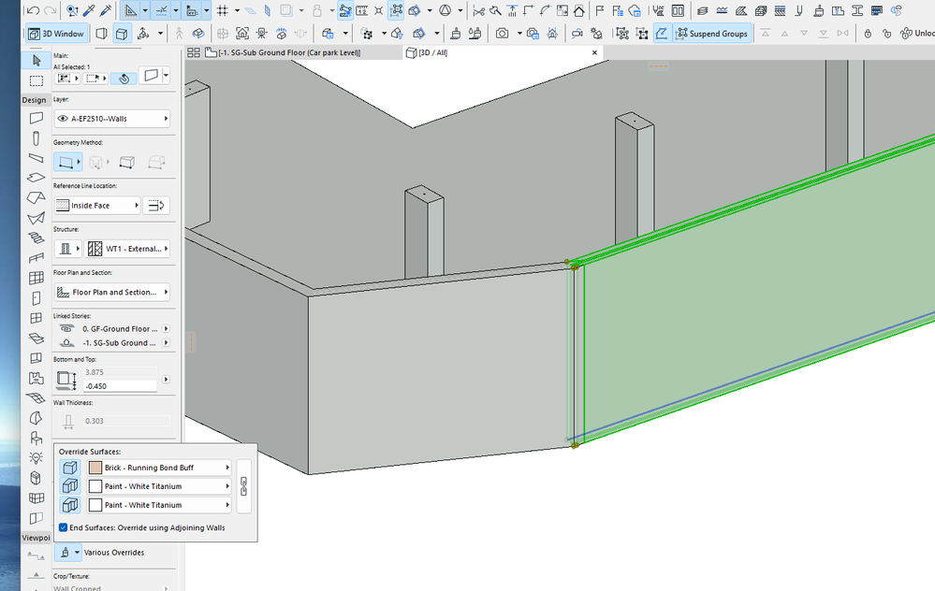
Task: Open the A-EF2510--Walls layer dropdown
Action: coord(112,119)
